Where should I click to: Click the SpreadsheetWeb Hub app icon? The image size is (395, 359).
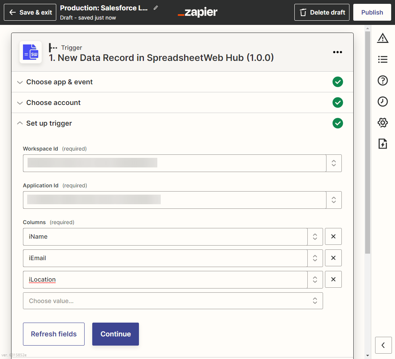coord(31,52)
